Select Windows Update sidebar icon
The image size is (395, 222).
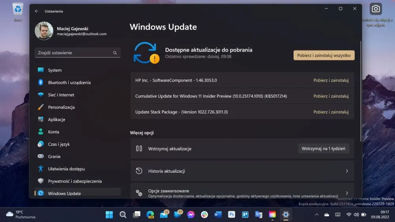click(x=41, y=193)
